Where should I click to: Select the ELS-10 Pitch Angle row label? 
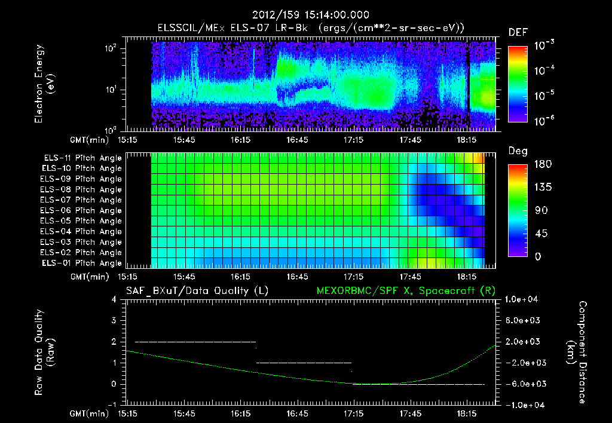tap(81, 168)
